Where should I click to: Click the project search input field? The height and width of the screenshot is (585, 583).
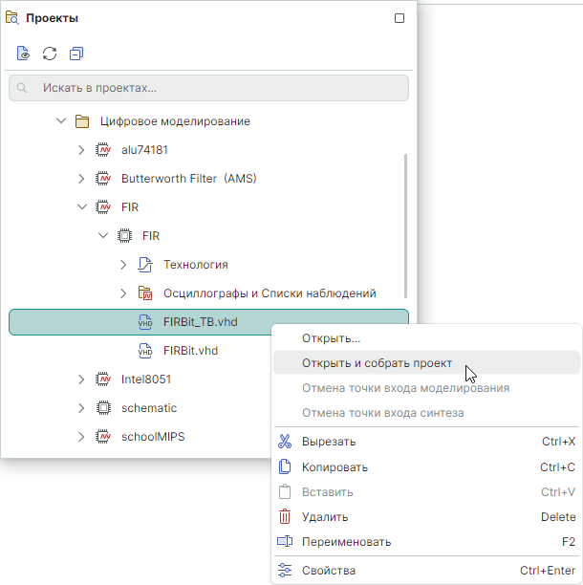[x=208, y=88]
